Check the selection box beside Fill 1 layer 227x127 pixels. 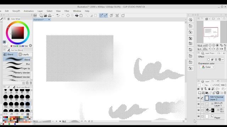click(202, 110)
